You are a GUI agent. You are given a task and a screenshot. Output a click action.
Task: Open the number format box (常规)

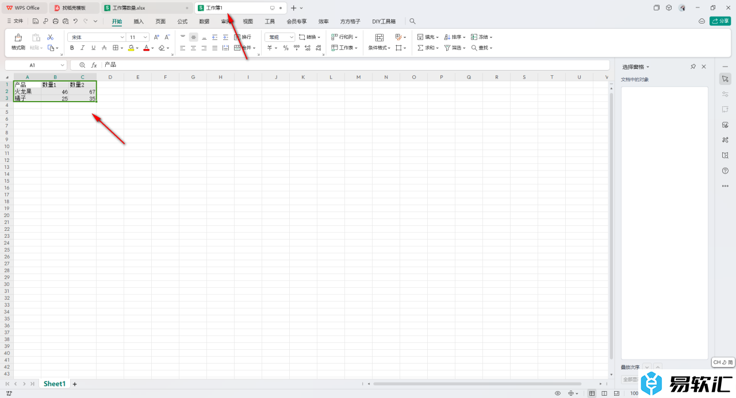tap(280, 37)
